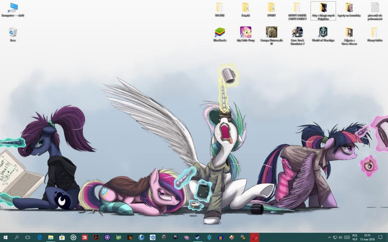Image resolution: width=388 pixels, height=242 pixels.
Task: Open the Windows Start menu
Action: [x=5, y=237]
